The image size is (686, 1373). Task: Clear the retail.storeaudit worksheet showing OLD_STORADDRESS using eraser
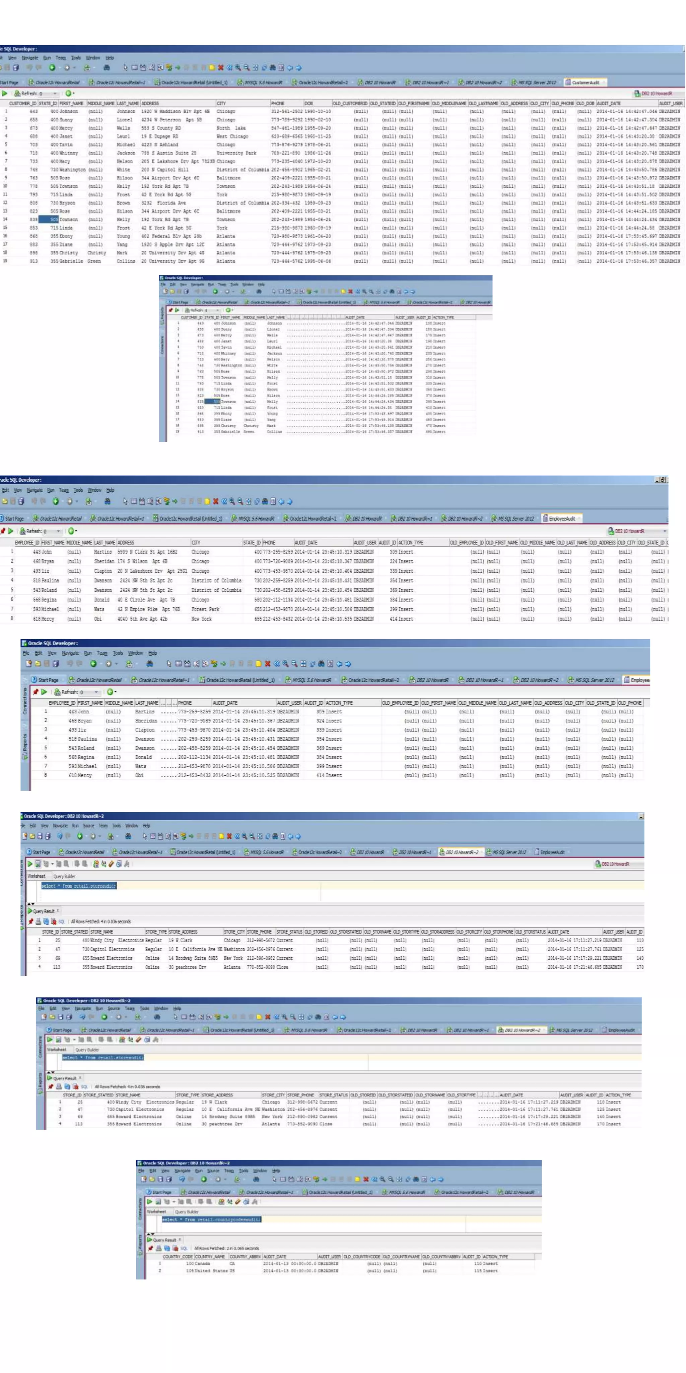tap(111, 864)
